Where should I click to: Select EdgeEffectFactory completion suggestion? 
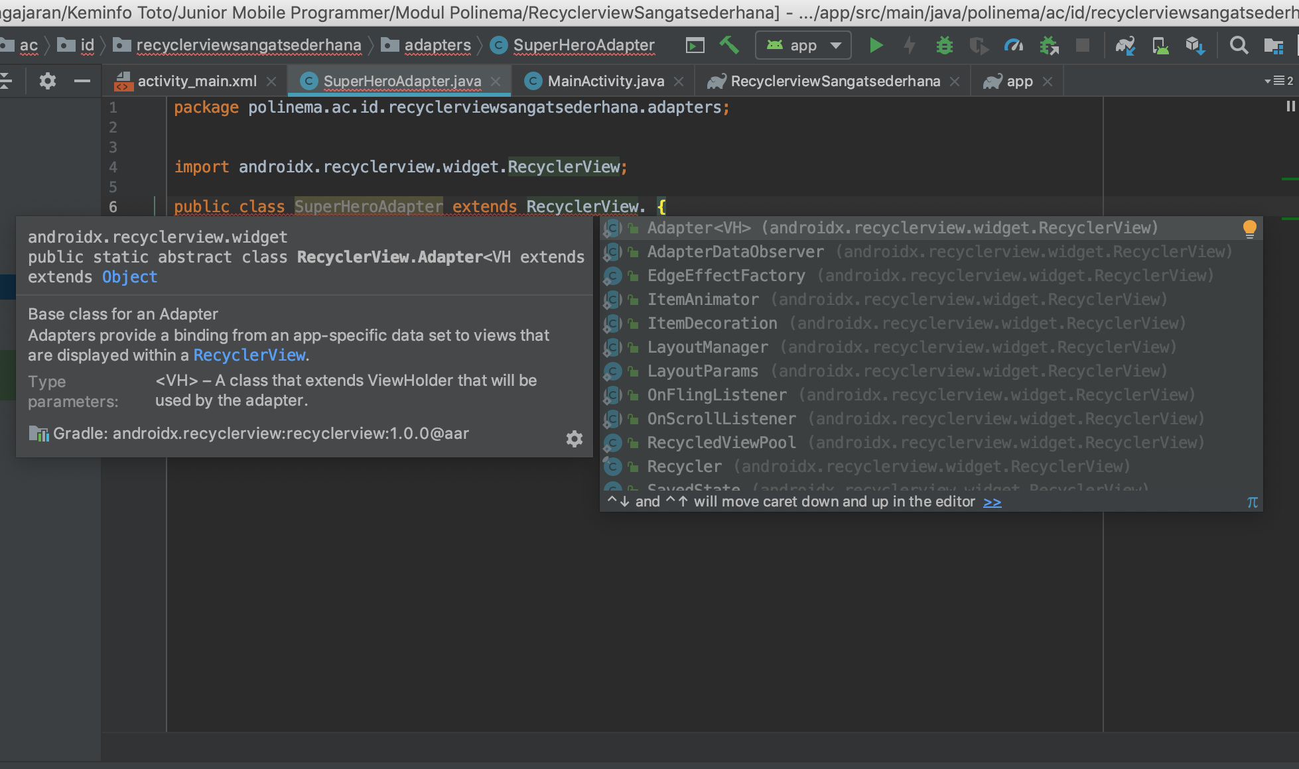coord(931,276)
